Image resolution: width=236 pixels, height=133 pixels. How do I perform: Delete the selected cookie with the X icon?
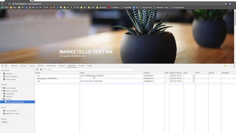click(45, 69)
